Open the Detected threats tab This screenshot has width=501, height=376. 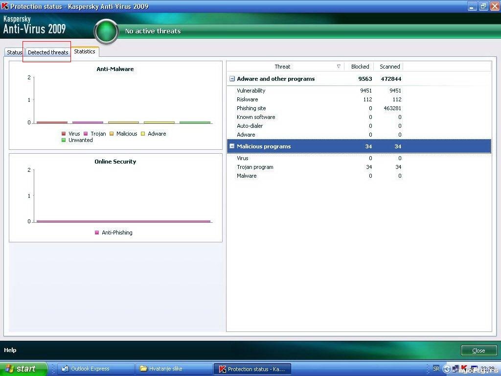pyautogui.click(x=48, y=52)
